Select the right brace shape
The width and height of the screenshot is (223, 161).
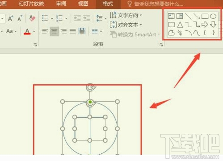(214, 33)
